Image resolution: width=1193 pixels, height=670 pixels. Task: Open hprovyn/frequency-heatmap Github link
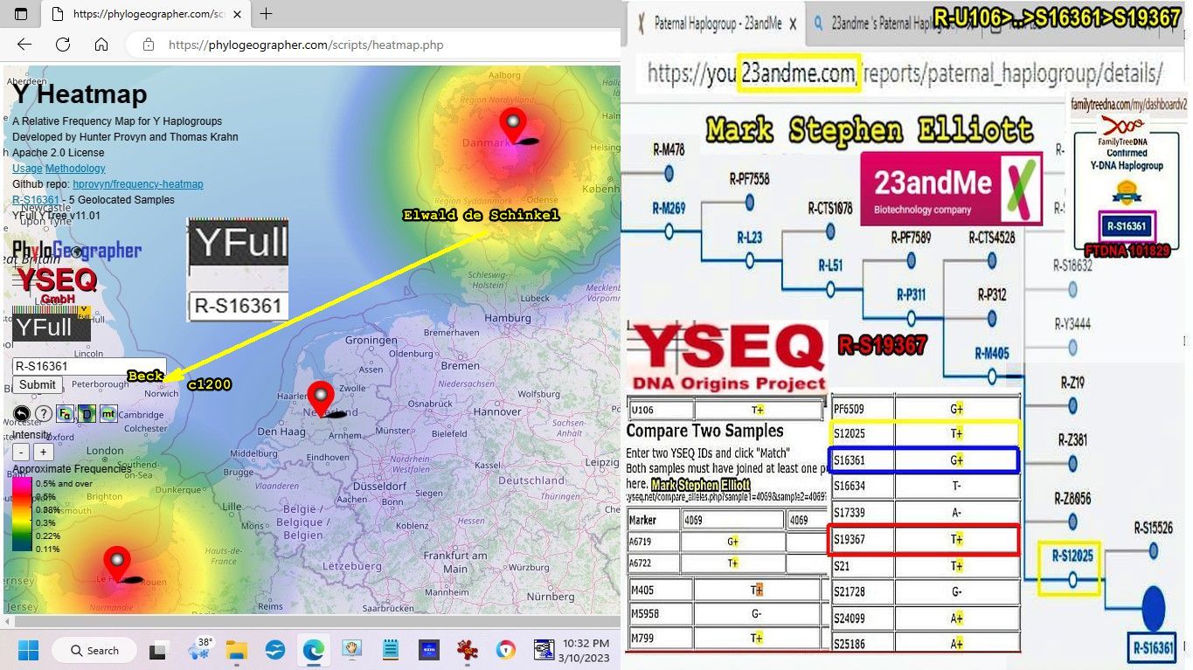click(138, 184)
